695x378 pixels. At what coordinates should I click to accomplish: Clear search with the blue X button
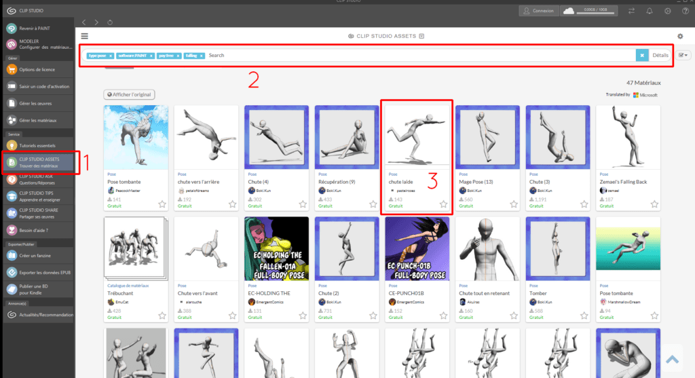(642, 56)
